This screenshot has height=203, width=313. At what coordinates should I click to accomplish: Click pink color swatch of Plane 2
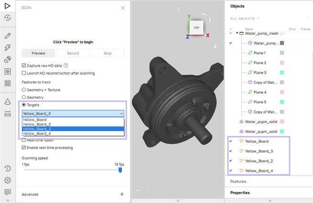pos(282,63)
